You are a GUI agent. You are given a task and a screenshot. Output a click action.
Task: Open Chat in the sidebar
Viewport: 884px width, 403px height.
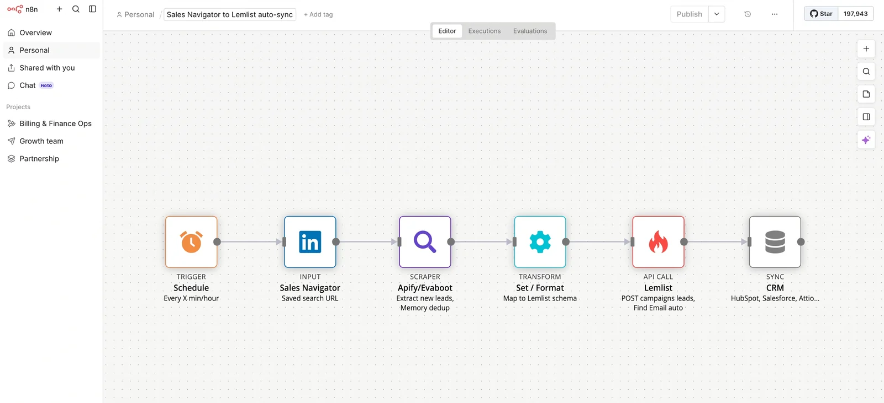[51, 85]
